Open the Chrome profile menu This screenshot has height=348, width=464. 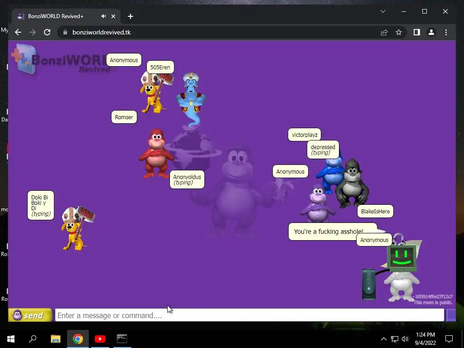431,32
